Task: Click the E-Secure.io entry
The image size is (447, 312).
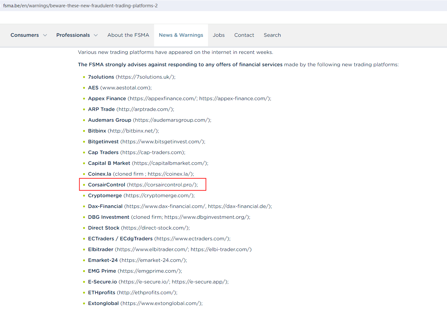Action: click(x=102, y=282)
